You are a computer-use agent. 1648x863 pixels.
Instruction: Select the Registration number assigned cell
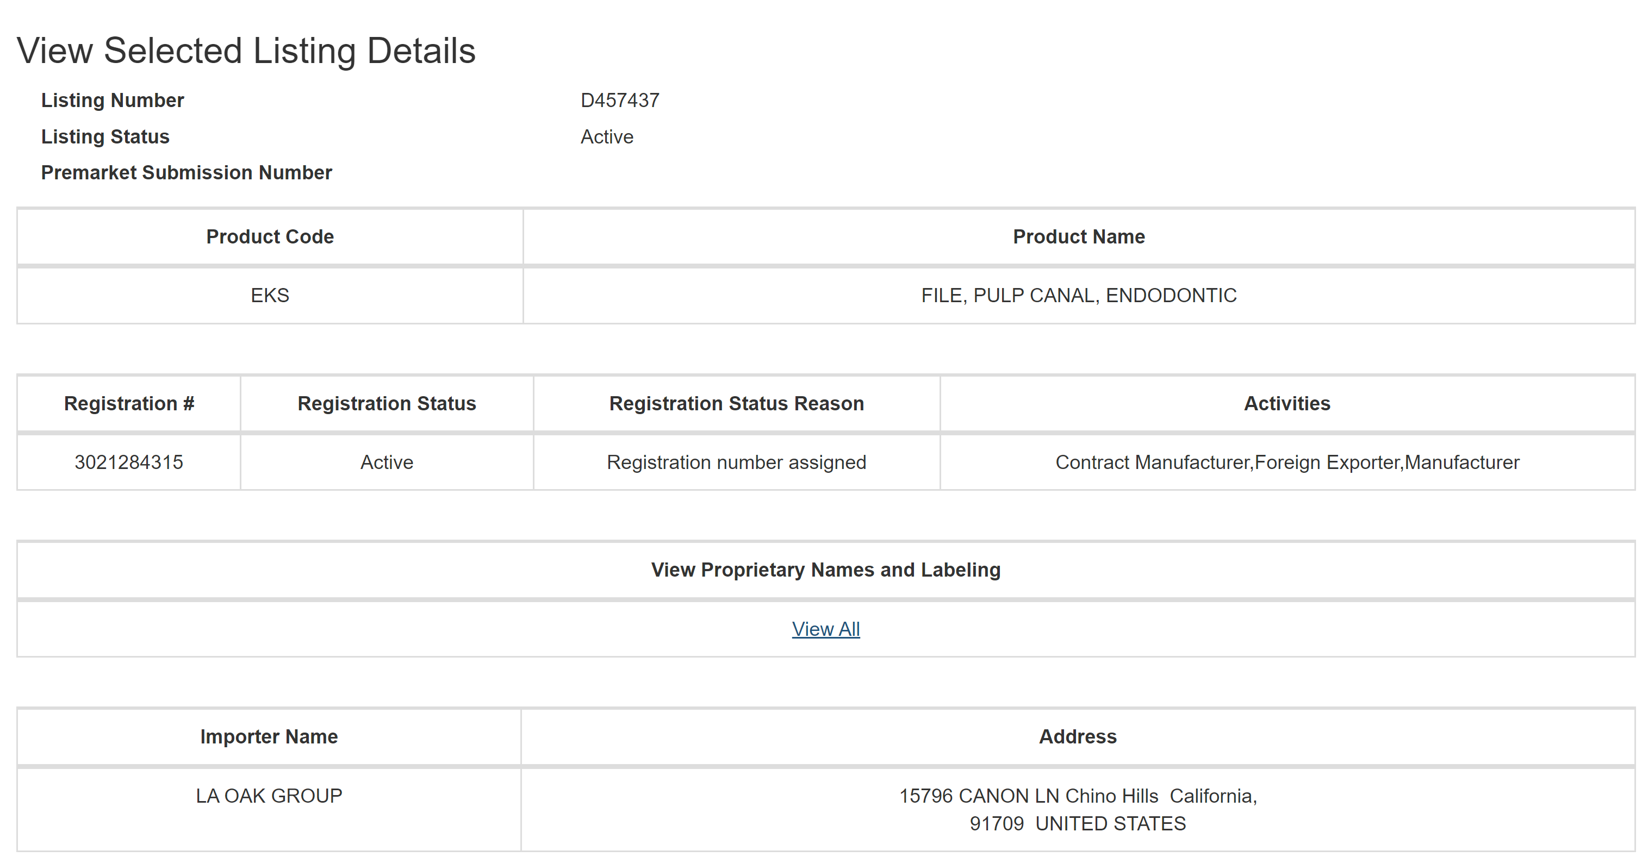[736, 462]
